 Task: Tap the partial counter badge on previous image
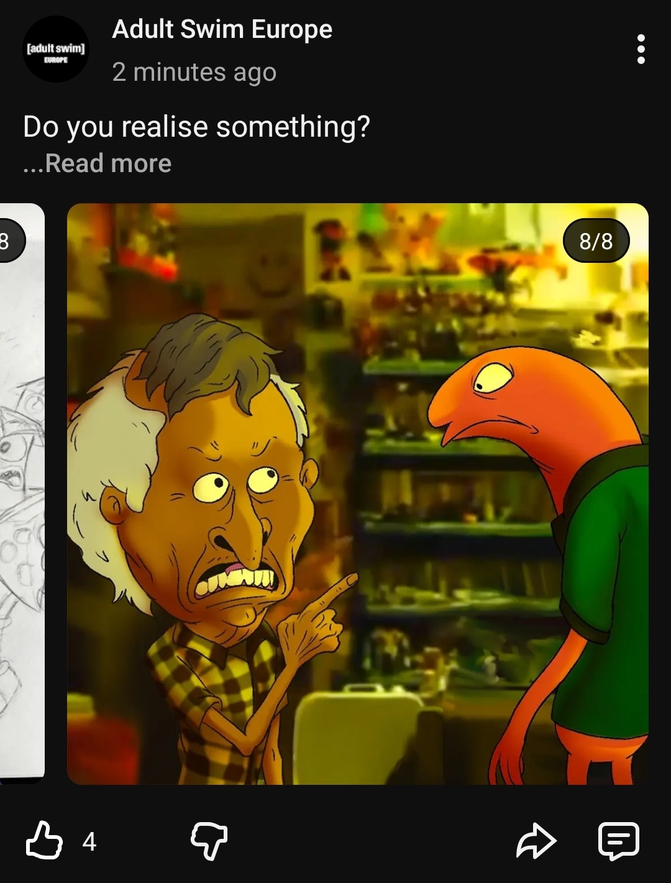(11, 240)
